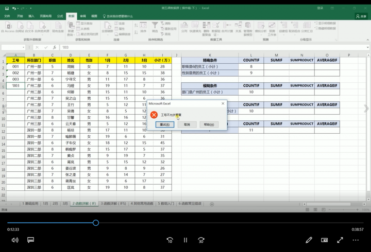
Task: Switch to the 开始 ribbon tab
Action: (20, 16)
